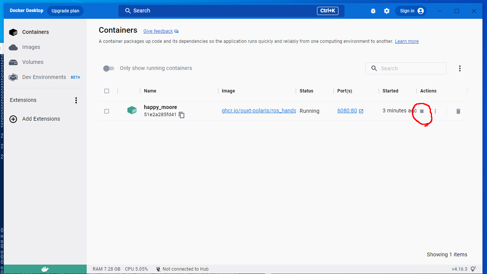Click the Add Extensions plus icon
Screen dimensions: 487x274
point(13,119)
